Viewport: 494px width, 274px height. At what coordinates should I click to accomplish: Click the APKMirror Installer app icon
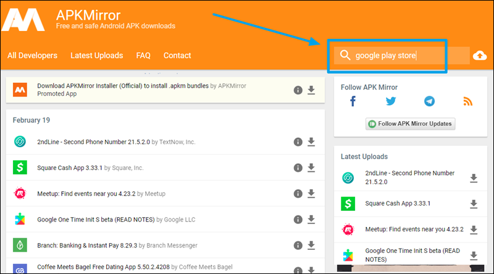point(20,90)
